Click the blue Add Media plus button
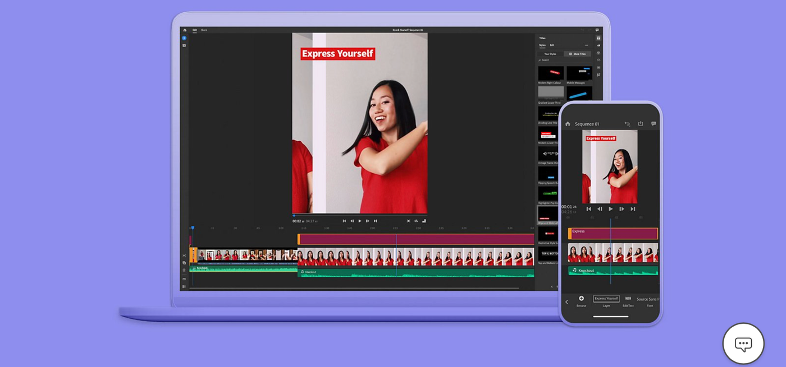 (x=184, y=38)
